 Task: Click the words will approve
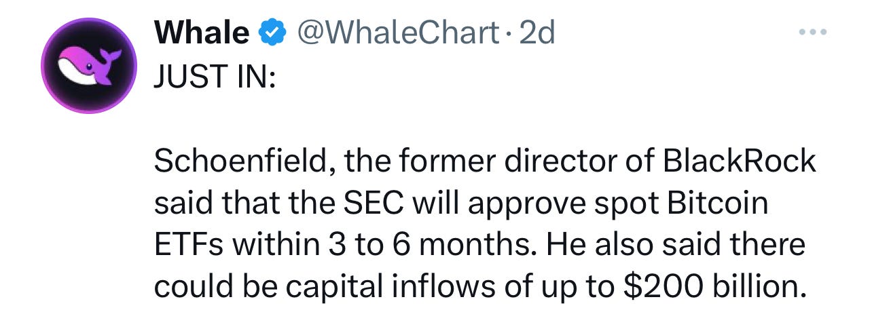[x=486, y=205]
